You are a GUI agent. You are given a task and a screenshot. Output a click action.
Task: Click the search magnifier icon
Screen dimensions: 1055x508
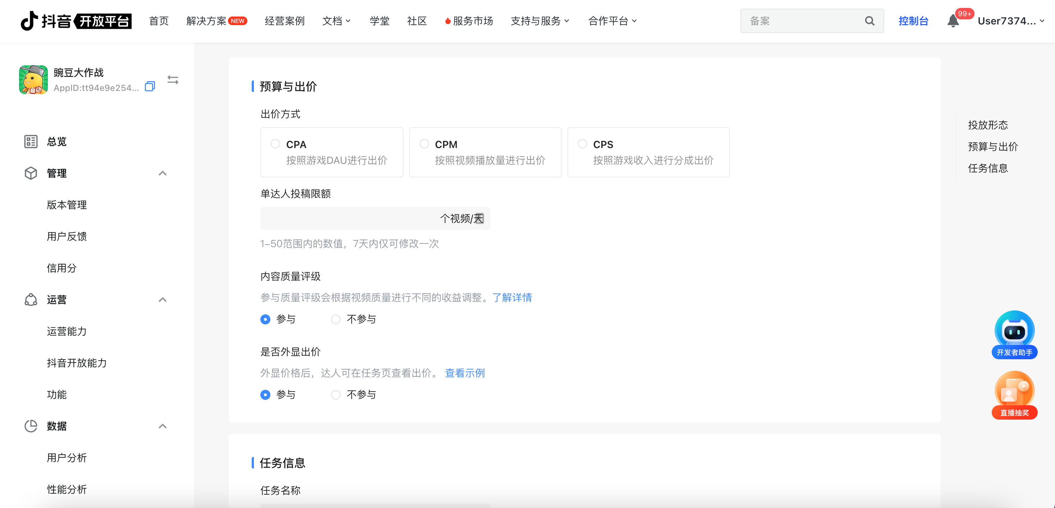(x=869, y=21)
